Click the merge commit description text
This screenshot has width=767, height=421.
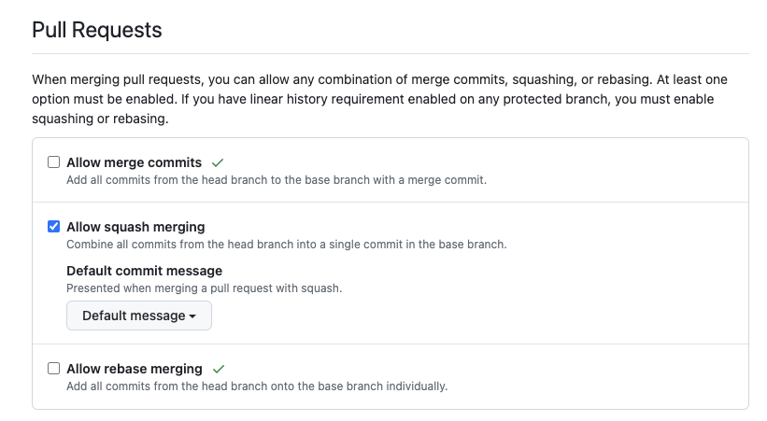tap(277, 180)
